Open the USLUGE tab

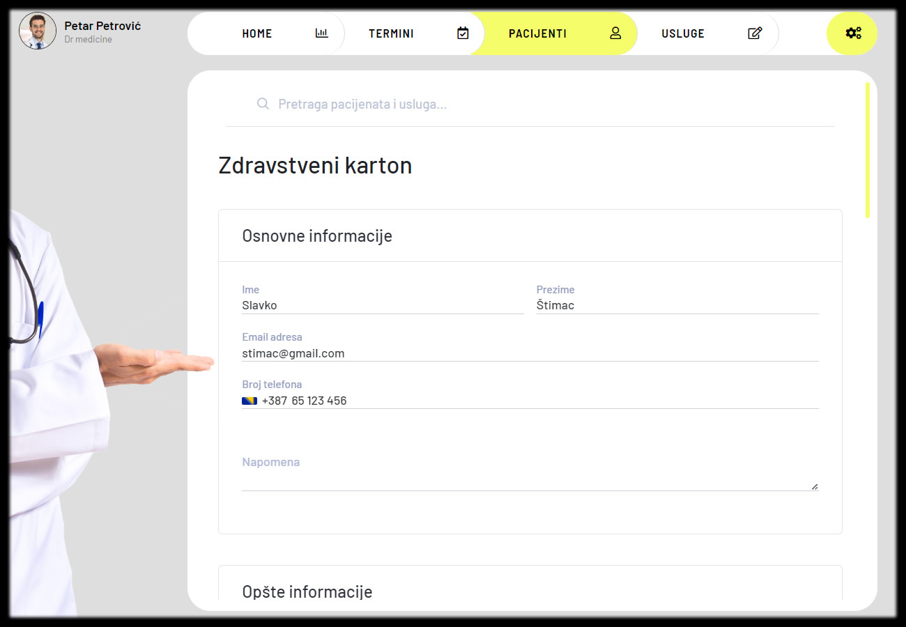683,33
